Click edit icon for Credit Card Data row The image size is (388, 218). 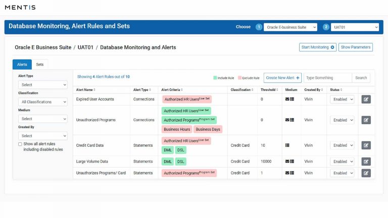pos(366,145)
